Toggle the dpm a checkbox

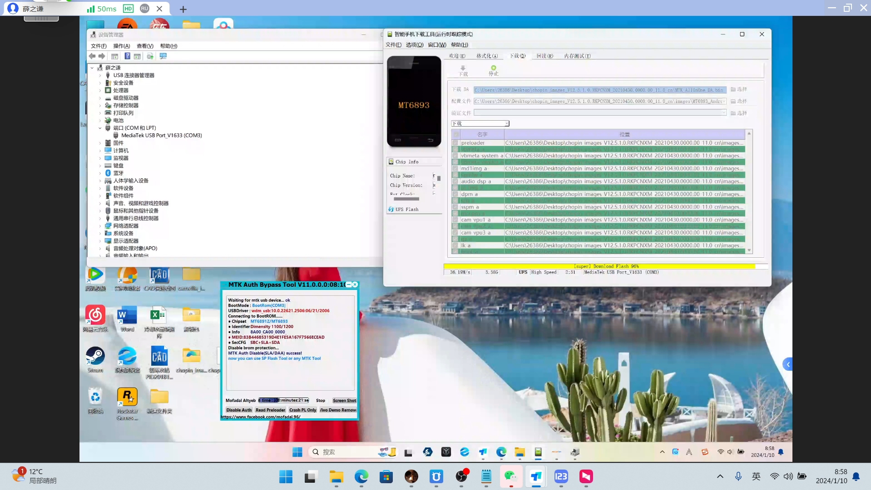tap(455, 194)
